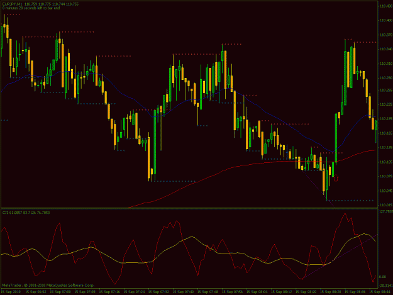
Task: Click the 15 Sep 07:48 time label
Action: pyautogui.click(x=208, y=292)
